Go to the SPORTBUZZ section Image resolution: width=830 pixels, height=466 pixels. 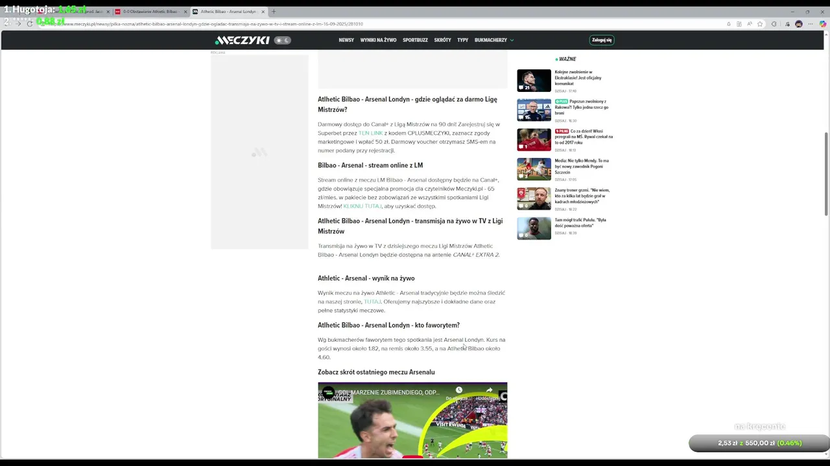pyautogui.click(x=415, y=40)
